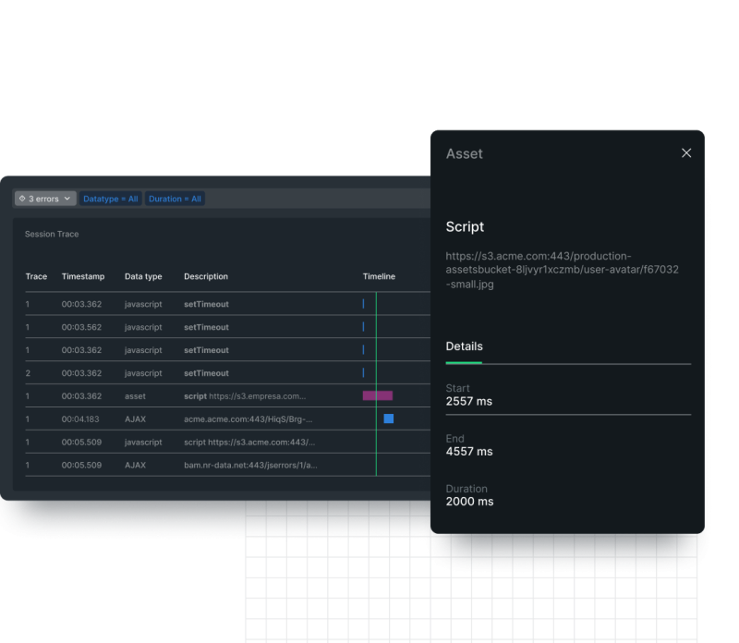Click the first setTimeout timeline tick mark
Screen dimensions: 739x643
[x=362, y=304]
